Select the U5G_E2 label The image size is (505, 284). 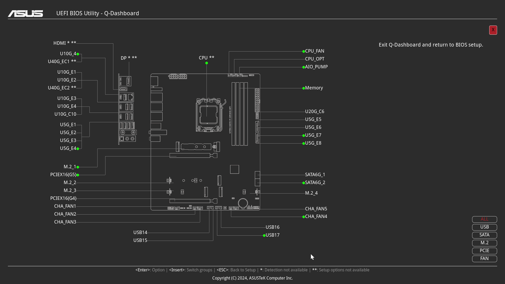(68, 133)
